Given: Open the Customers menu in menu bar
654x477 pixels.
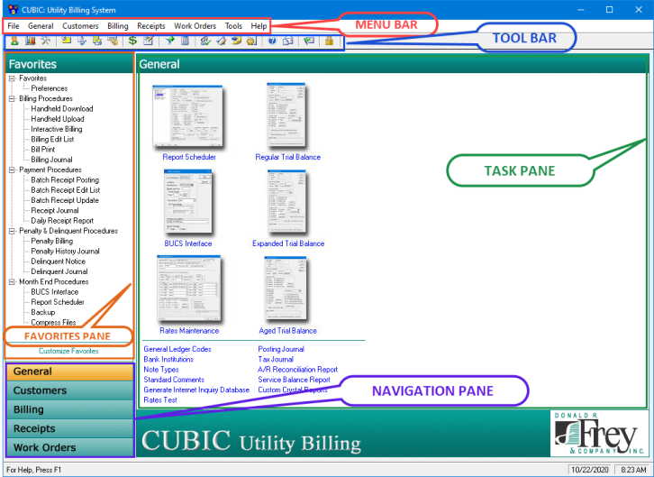Looking at the screenshot, I should coord(80,26).
